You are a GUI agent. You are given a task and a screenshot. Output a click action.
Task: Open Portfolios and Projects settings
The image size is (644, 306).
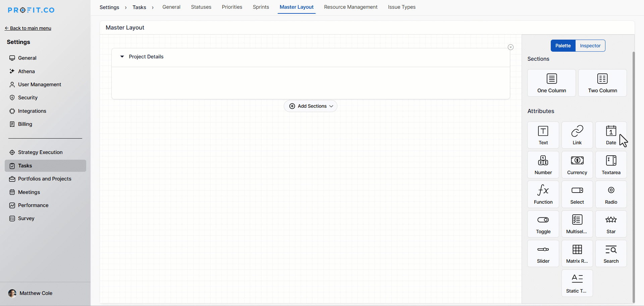tap(45, 179)
